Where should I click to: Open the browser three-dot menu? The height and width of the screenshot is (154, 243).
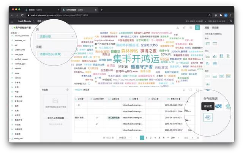tap(231, 15)
